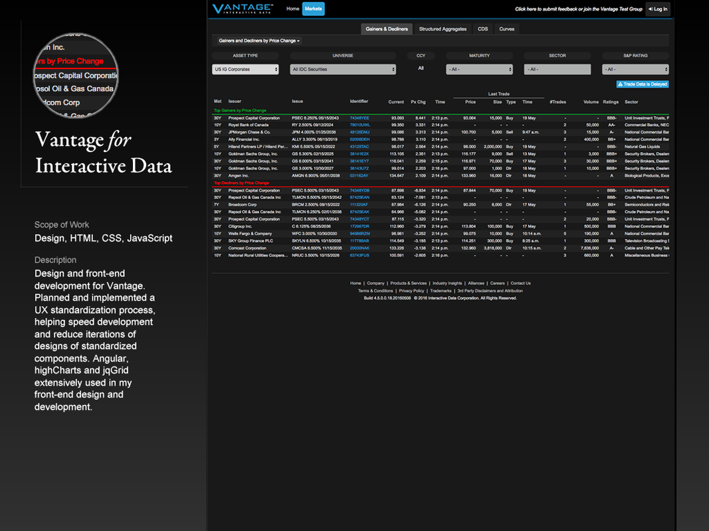This screenshot has height=531, width=709.
Task: Open the Asset Type US IG Corporates dropdown
Action: 246,69
